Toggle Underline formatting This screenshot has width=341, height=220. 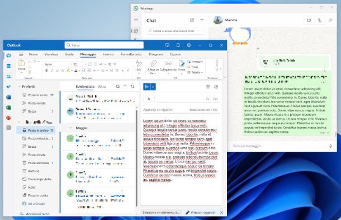[x=57, y=71]
